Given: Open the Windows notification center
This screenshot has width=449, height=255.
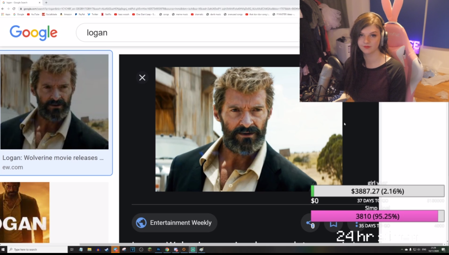Looking at the screenshot, I should [x=443, y=249].
